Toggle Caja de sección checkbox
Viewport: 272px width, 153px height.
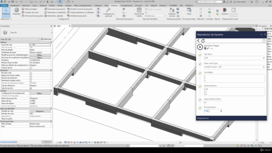click(31, 88)
